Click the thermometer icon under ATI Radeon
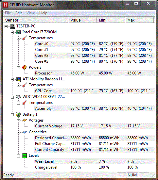 click(x=25, y=85)
